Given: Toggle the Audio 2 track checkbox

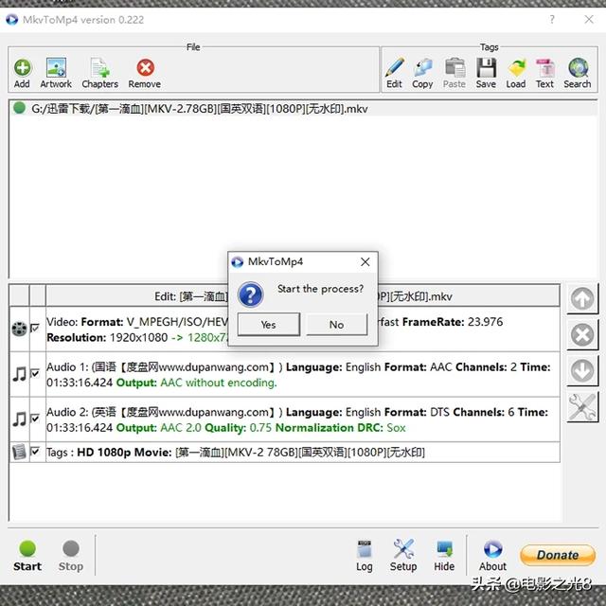Looking at the screenshot, I should [x=35, y=419].
